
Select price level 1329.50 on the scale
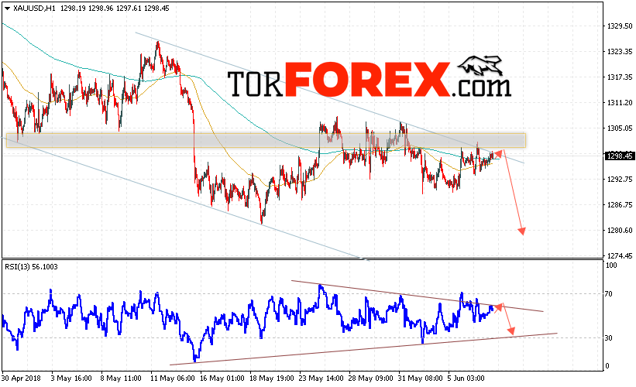620,26
